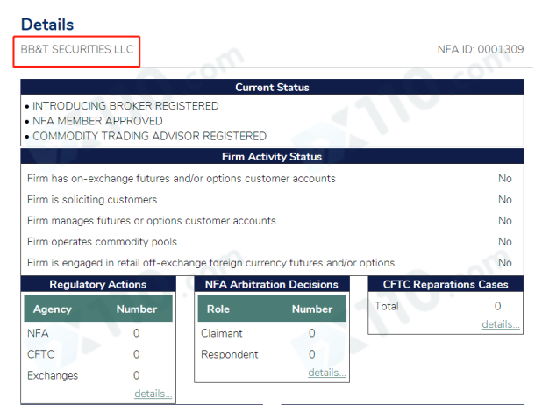
Task: Click the count value for Respondent
Action: pyautogui.click(x=312, y=354)
